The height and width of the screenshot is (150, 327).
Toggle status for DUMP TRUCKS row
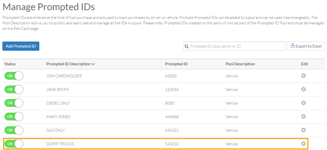click(13, 144)
